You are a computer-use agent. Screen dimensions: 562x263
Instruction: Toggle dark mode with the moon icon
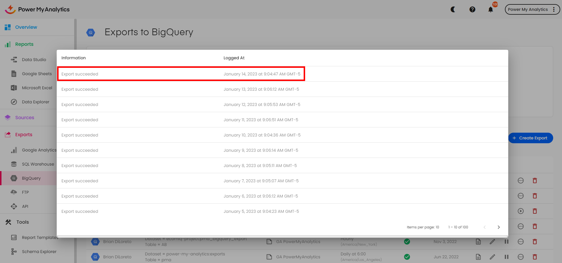point(453,9)
